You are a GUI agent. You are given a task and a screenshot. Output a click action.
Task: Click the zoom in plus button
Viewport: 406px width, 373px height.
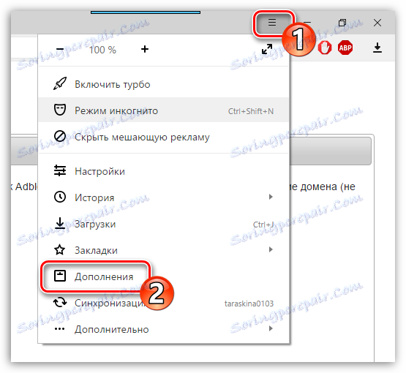click(145, 49)
